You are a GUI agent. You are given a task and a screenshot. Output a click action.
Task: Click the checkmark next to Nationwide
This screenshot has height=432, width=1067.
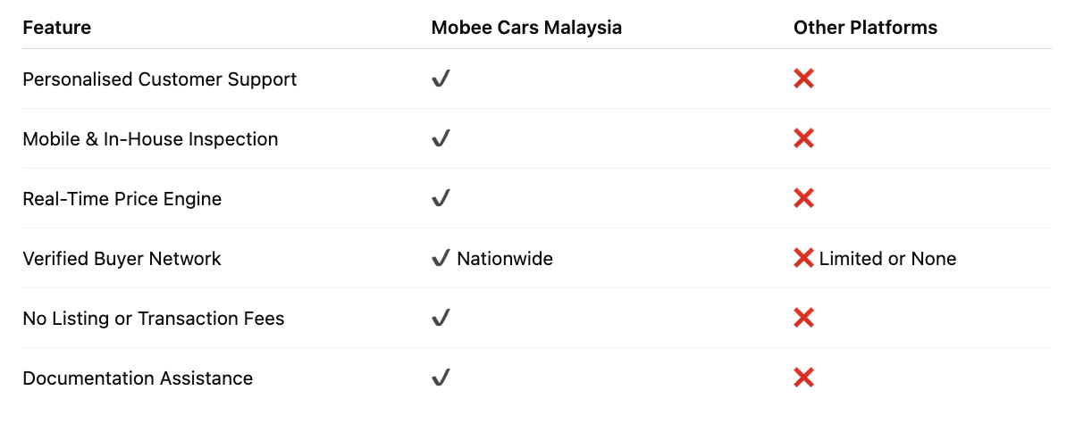pos(441,259)
